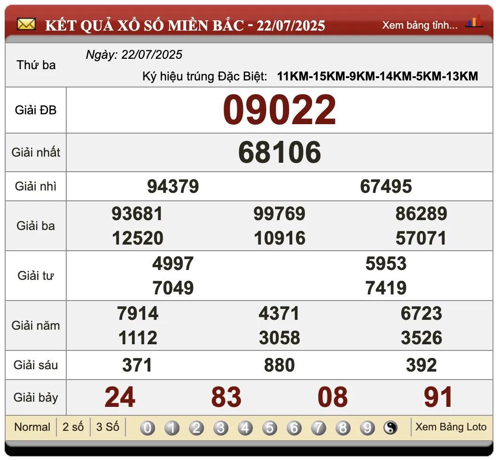Open the bar chart icon top right
Viewport: 500px width, 460px height.
tap(475, 22)
